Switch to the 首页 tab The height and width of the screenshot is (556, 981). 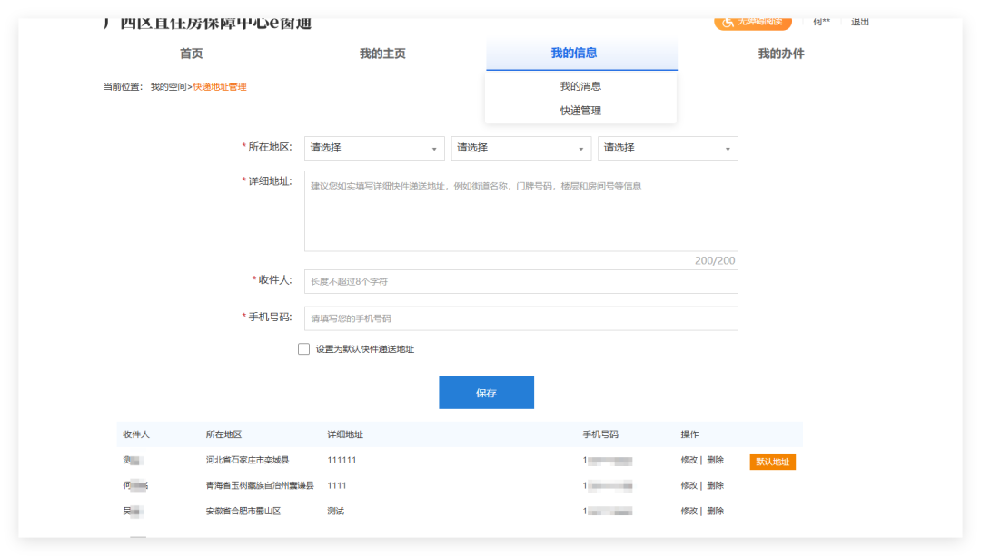coord(192,54)
